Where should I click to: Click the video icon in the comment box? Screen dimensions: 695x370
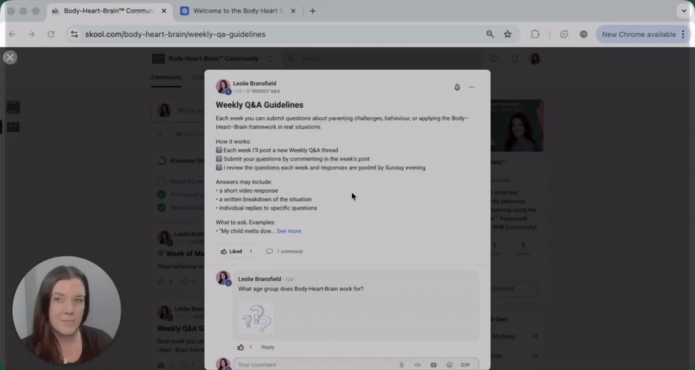[434, 365]
